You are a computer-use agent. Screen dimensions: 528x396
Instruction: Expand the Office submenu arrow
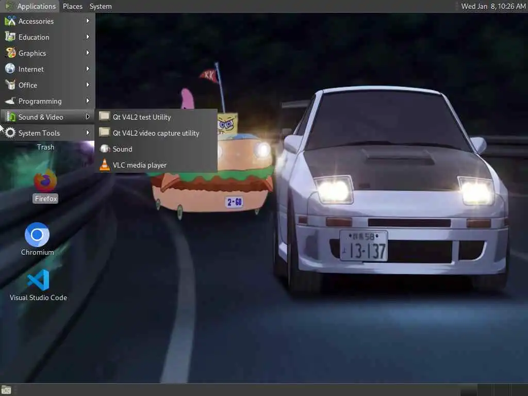[x=88, y=85]
